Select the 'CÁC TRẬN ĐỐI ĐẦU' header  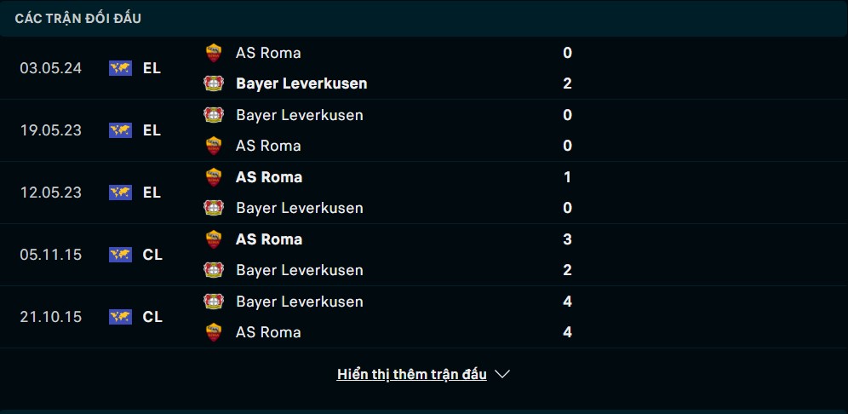pyautogui.click(x=77, y=19)
